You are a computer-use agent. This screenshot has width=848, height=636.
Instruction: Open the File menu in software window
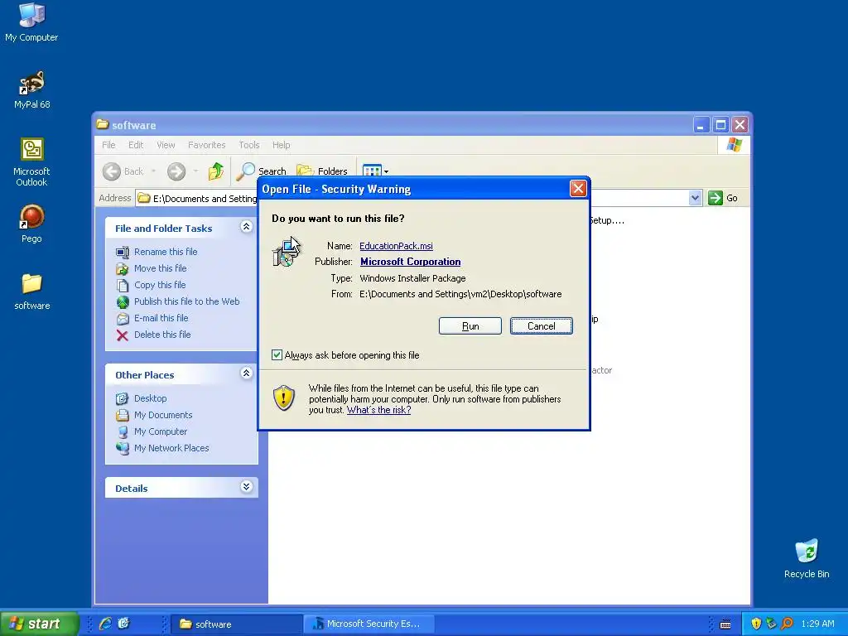tap(108, 145)
